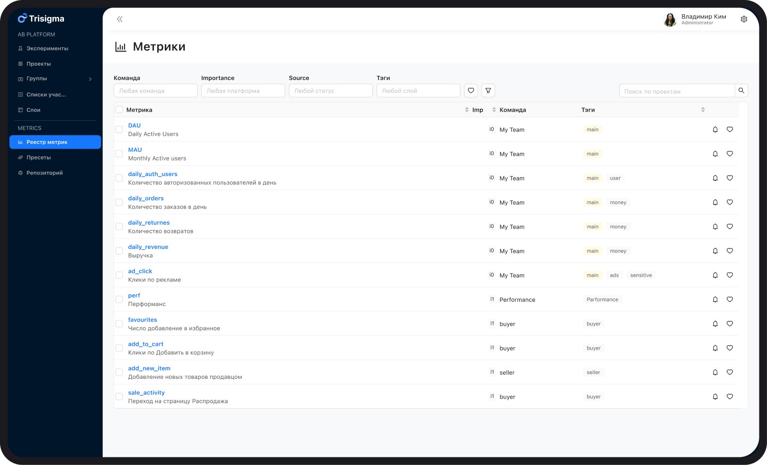Open the Любая команда dropdown
767x465 pixels.
click(x=155, y=90)
